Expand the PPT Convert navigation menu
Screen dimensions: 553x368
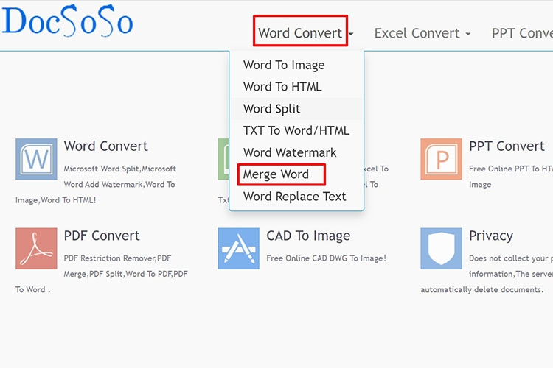click(522, 33)
